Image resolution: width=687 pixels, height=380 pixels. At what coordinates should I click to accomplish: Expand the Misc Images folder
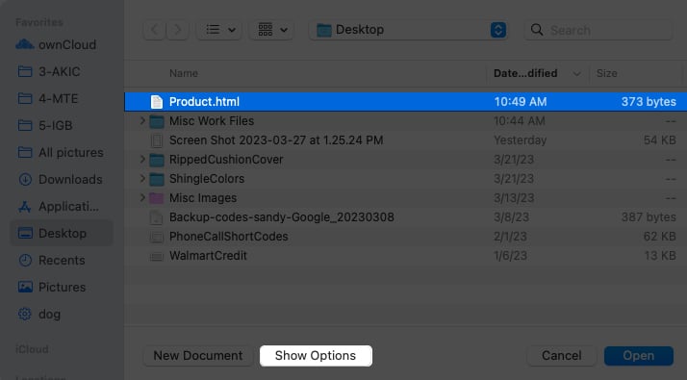(x=142, y=197)
